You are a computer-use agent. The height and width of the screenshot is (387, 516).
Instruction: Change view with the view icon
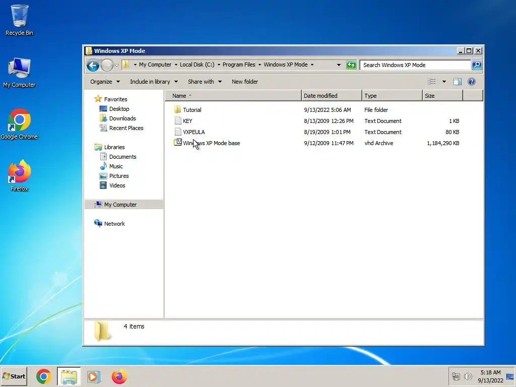coord(431,82)
